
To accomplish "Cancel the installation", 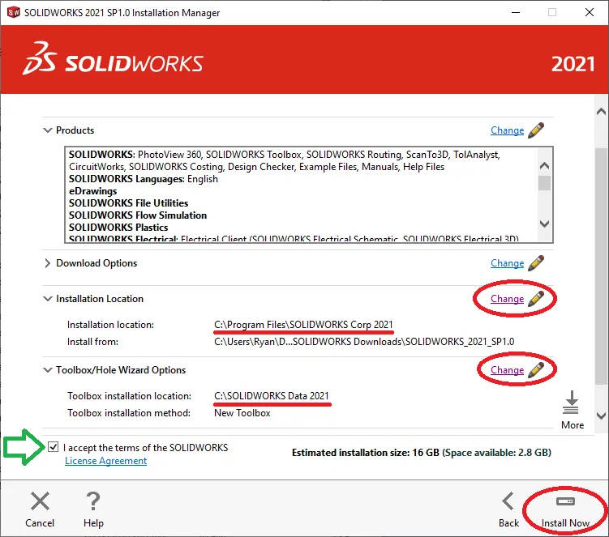I will pyautogui.click(x=40, y=510).
